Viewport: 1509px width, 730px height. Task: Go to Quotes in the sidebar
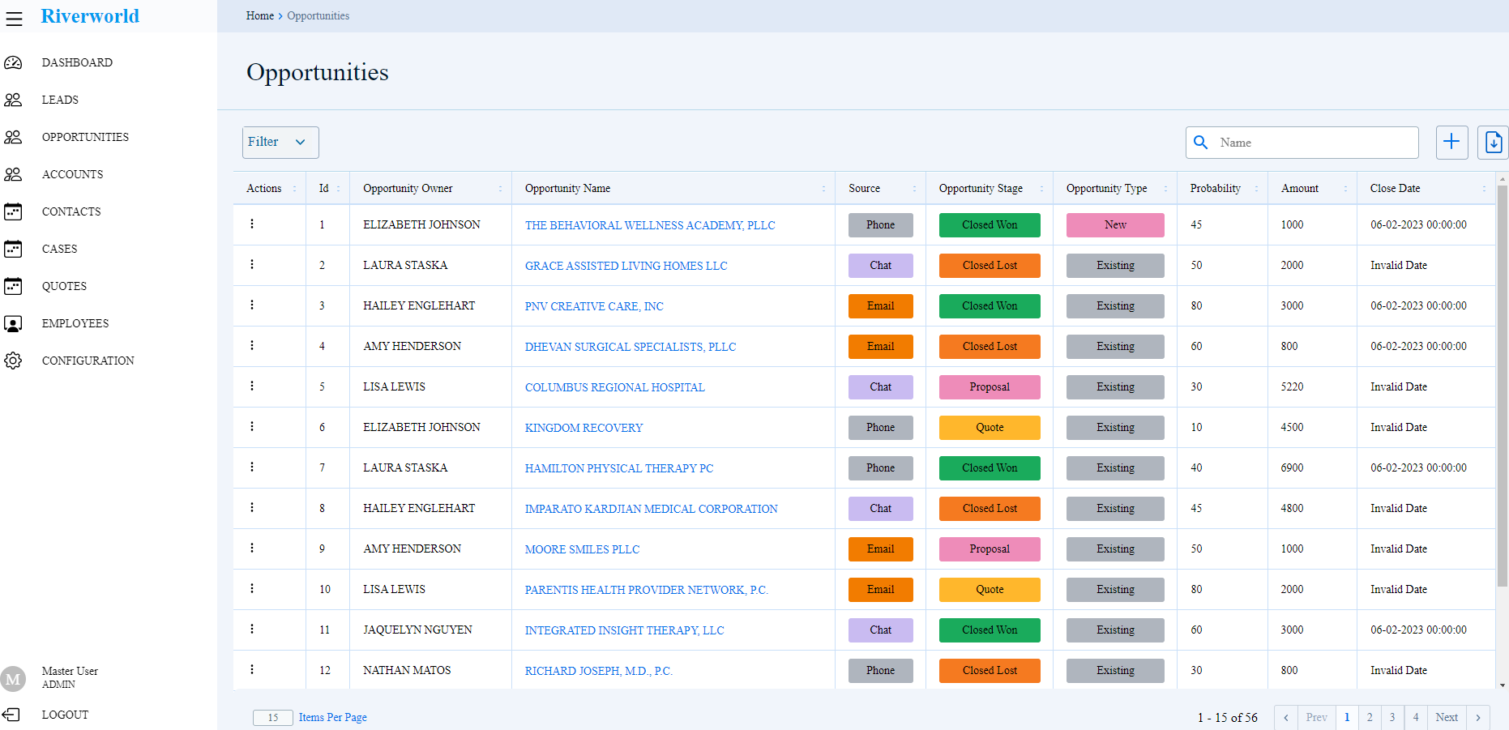click(x=64, y=286)
